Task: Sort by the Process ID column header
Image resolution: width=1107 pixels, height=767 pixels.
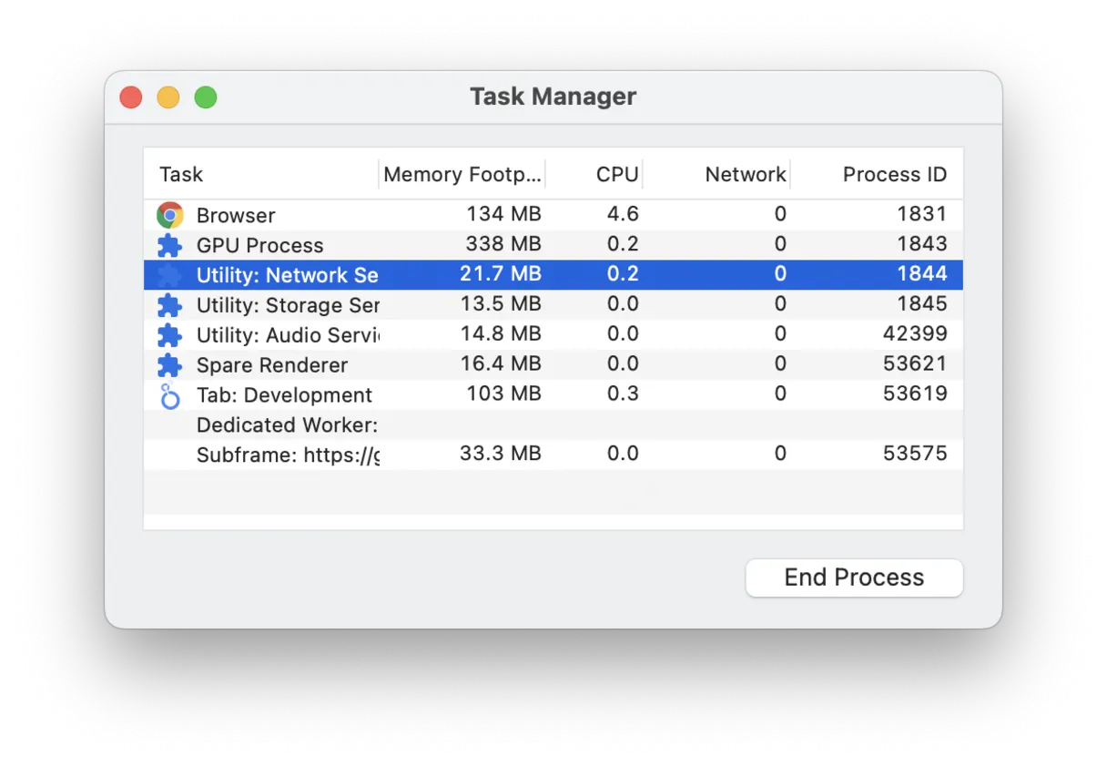Action: point(895,174)
